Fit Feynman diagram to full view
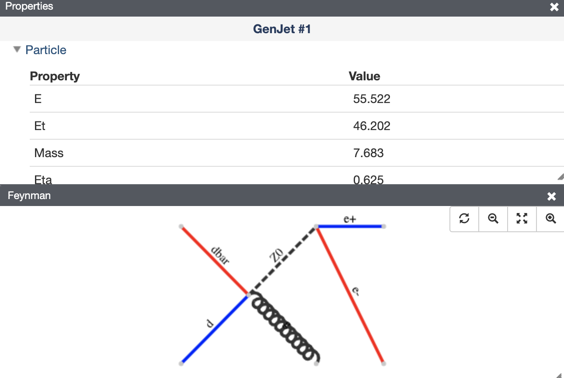This screenshot has width=564, height=378. tap(522, 218)
